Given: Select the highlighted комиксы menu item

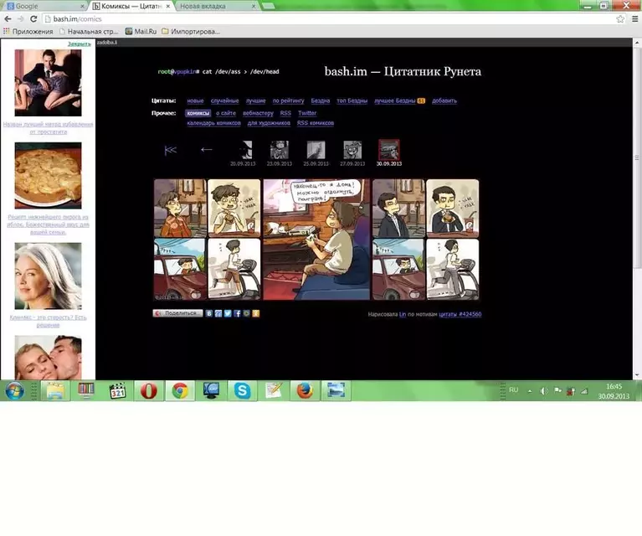Looking at the screenshot, I should pos(198,113).
